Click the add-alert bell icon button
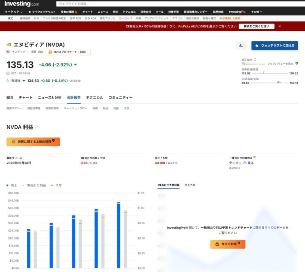This screenshot has width=305, height=272. point(241,45)
